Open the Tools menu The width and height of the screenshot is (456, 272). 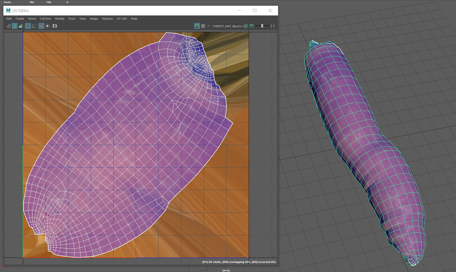(x=72, y=19)
